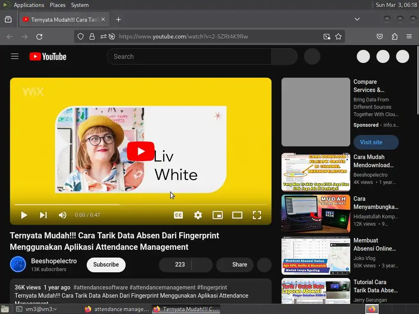Reload the current page

(39, 36)
